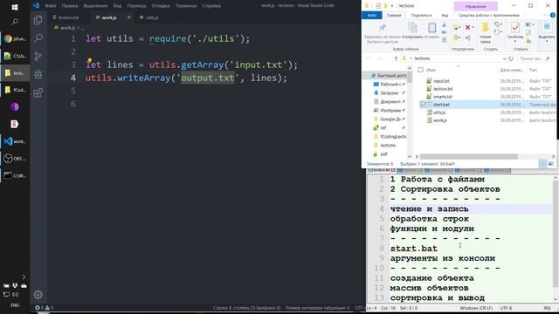Viewport: 559px width, 314px height.
Task: Open the Debug view in VS Code activity bar
Action: click(x=38, y=74)
